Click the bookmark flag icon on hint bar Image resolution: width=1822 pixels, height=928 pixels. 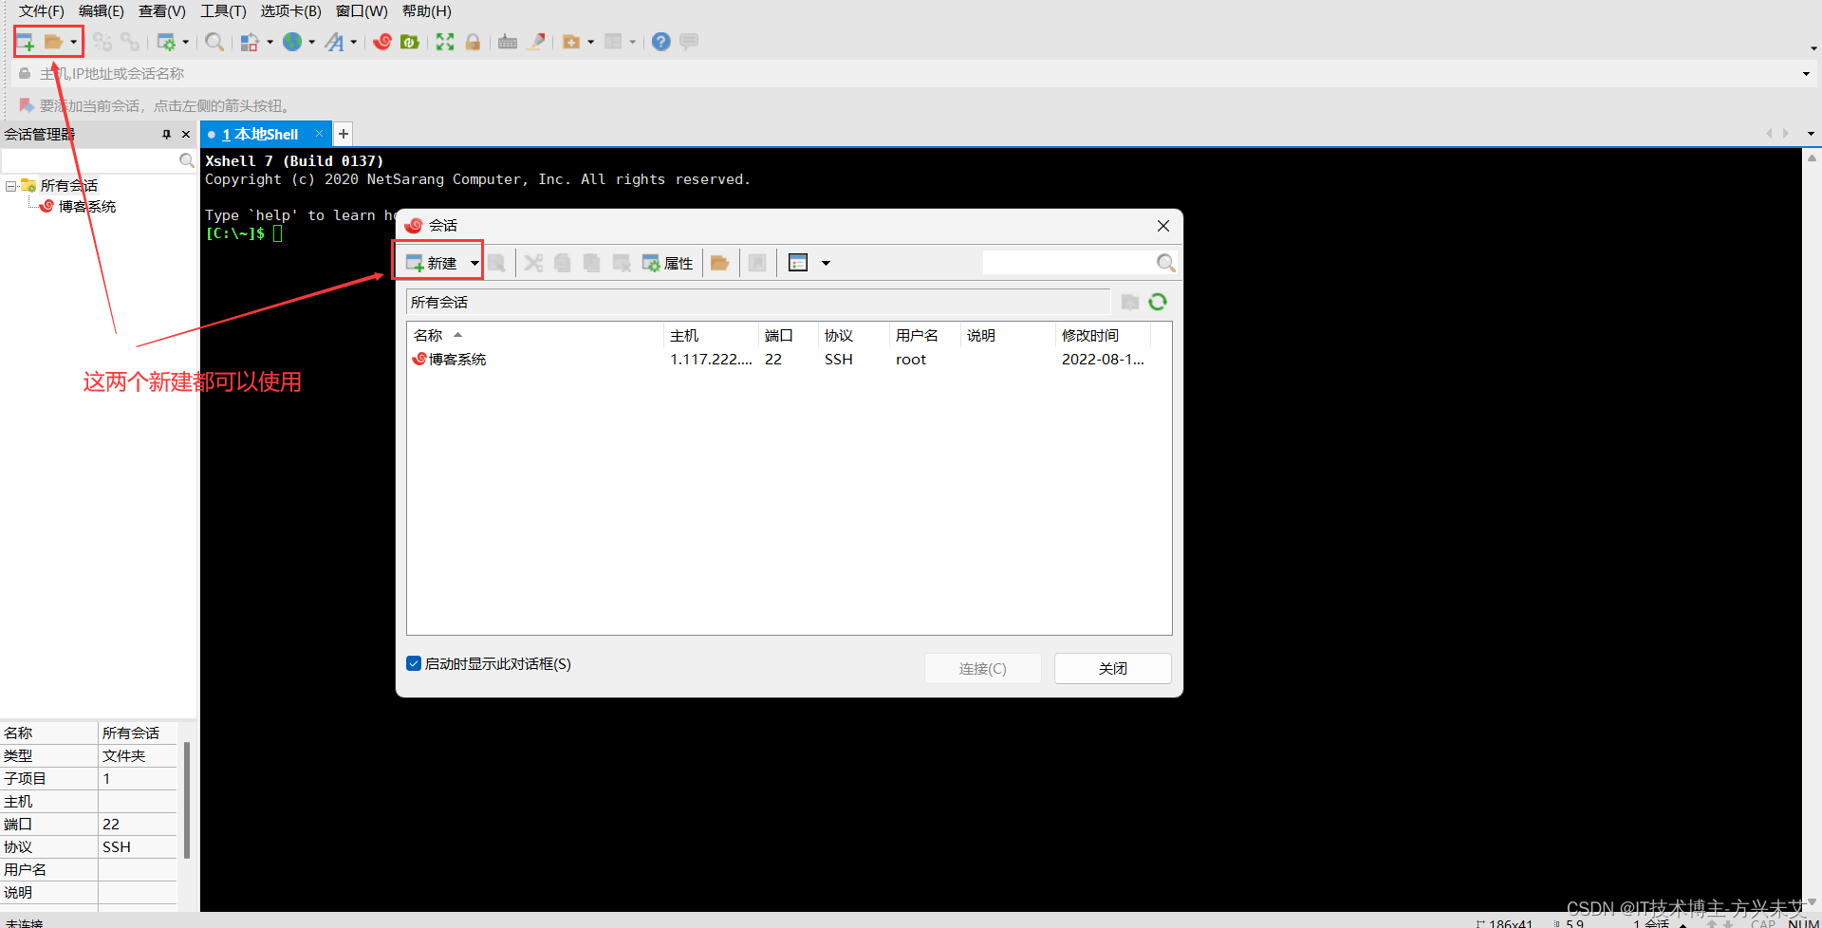tap(27, 105)
